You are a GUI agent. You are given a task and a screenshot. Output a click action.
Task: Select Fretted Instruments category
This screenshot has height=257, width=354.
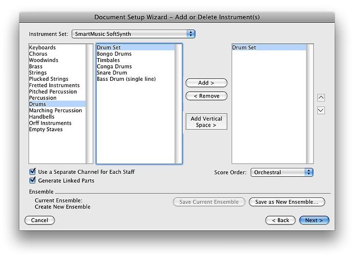point(58,85)
